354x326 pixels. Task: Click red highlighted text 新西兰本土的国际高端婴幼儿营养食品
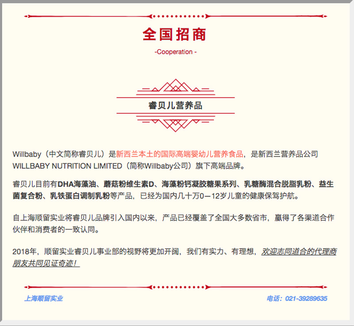coord(180,154)
